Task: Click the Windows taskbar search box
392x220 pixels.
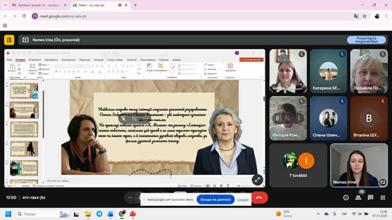Action: pyautogui.click(x=37, y=214)
